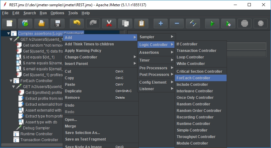Click the Toggle enabled toolbar icon
The width and height of the screenshot is (271, 148).
point(193,23)
